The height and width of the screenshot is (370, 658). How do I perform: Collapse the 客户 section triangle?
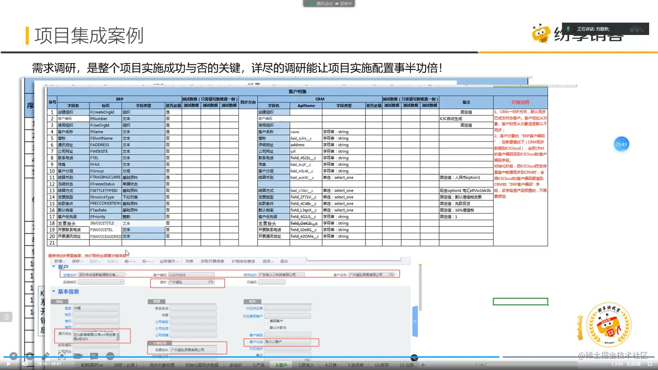click(x=54, y=267)
